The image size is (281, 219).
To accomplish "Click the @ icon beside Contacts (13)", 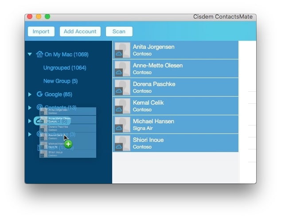I will pos(39,107).
